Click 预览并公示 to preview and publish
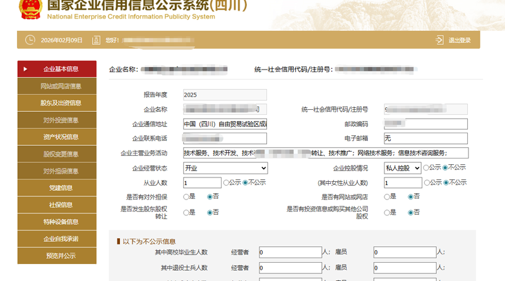This screenshot has height=281, width=505. (57, 256)
